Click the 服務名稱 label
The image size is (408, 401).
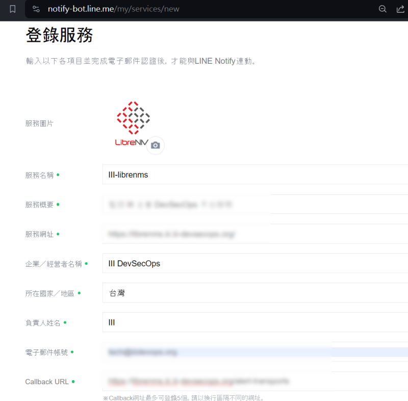point(39,175)
